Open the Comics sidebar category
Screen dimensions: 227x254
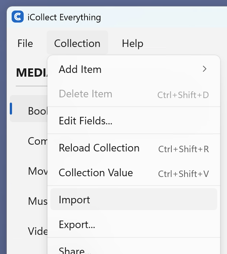(37, 141)
